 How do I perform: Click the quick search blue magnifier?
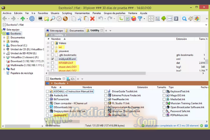point(184,19)
